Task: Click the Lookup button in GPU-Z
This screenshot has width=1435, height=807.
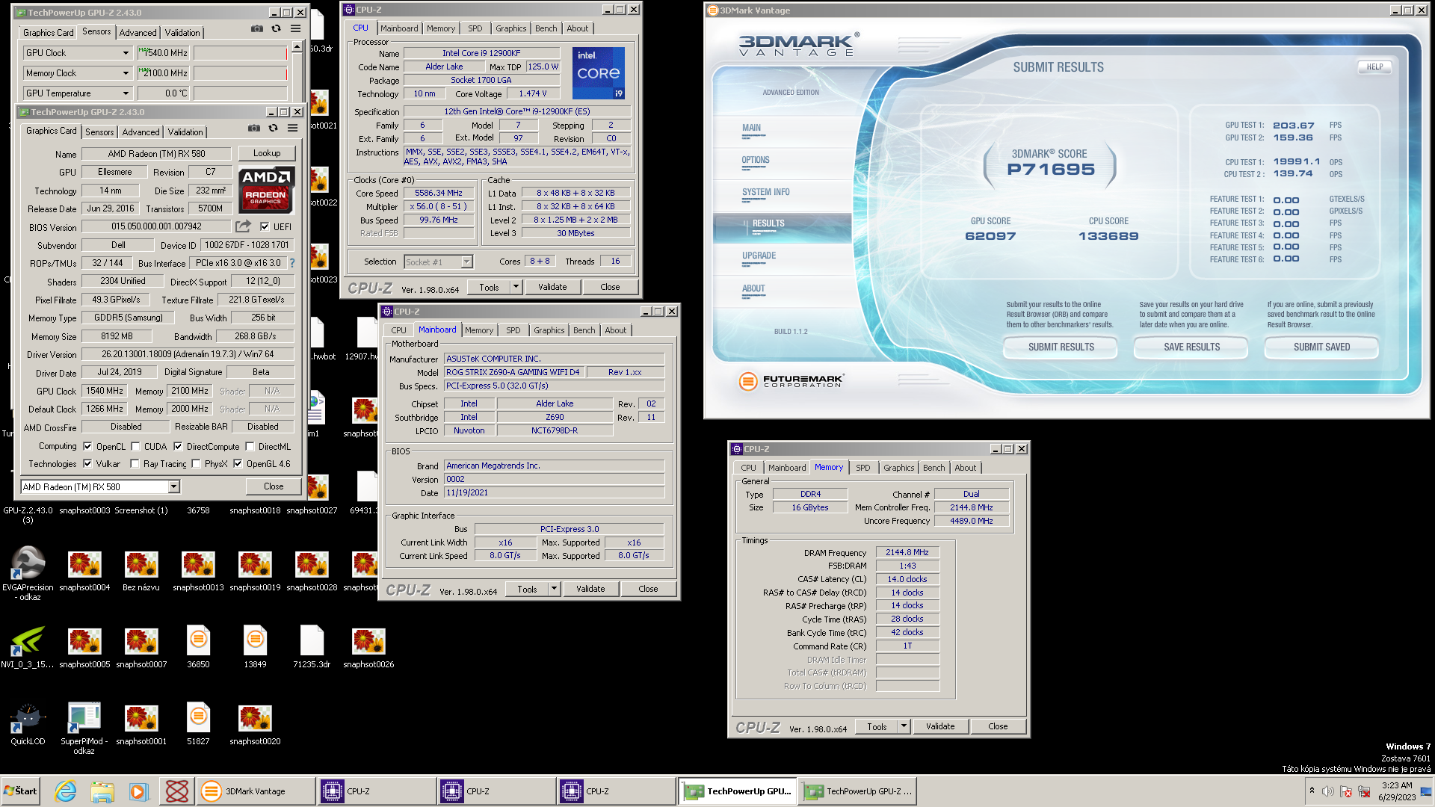Action: 267,153
